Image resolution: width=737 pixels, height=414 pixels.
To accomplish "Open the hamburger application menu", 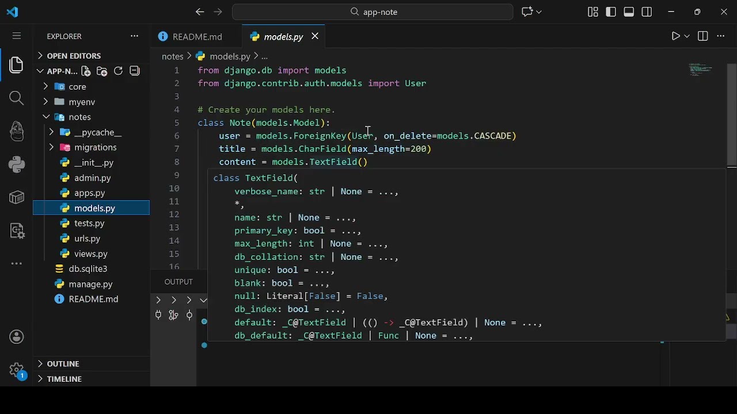I will click(x=16, y=36).
